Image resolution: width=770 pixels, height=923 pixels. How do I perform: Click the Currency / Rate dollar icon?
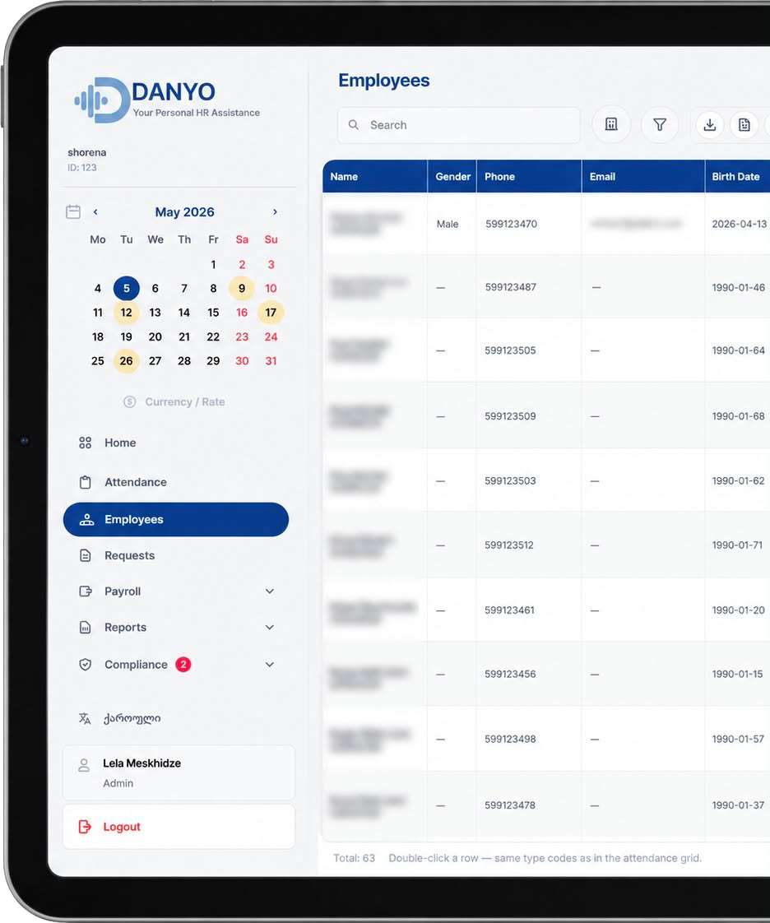[129, 402]
